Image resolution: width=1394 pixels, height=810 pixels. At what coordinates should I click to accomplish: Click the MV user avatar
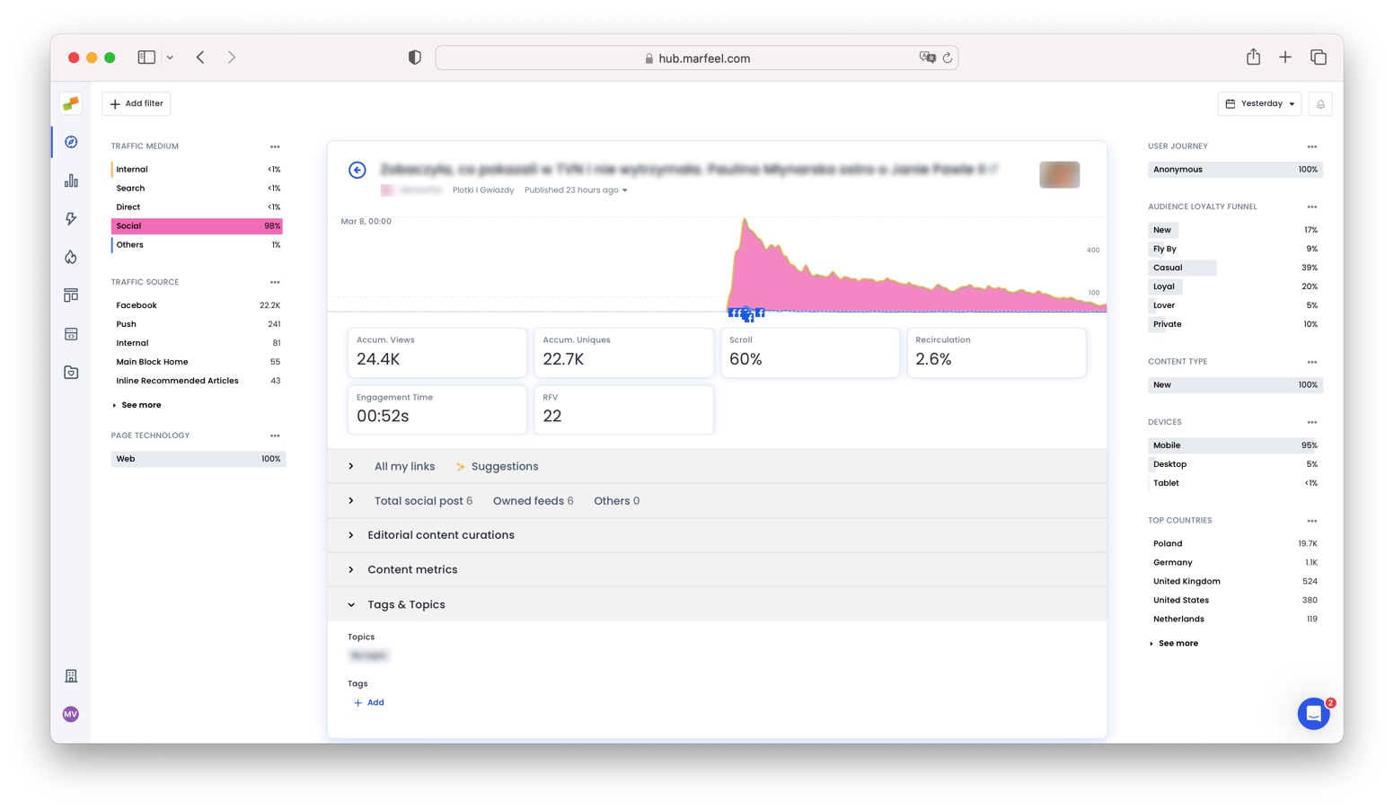(x=71, y=714)
